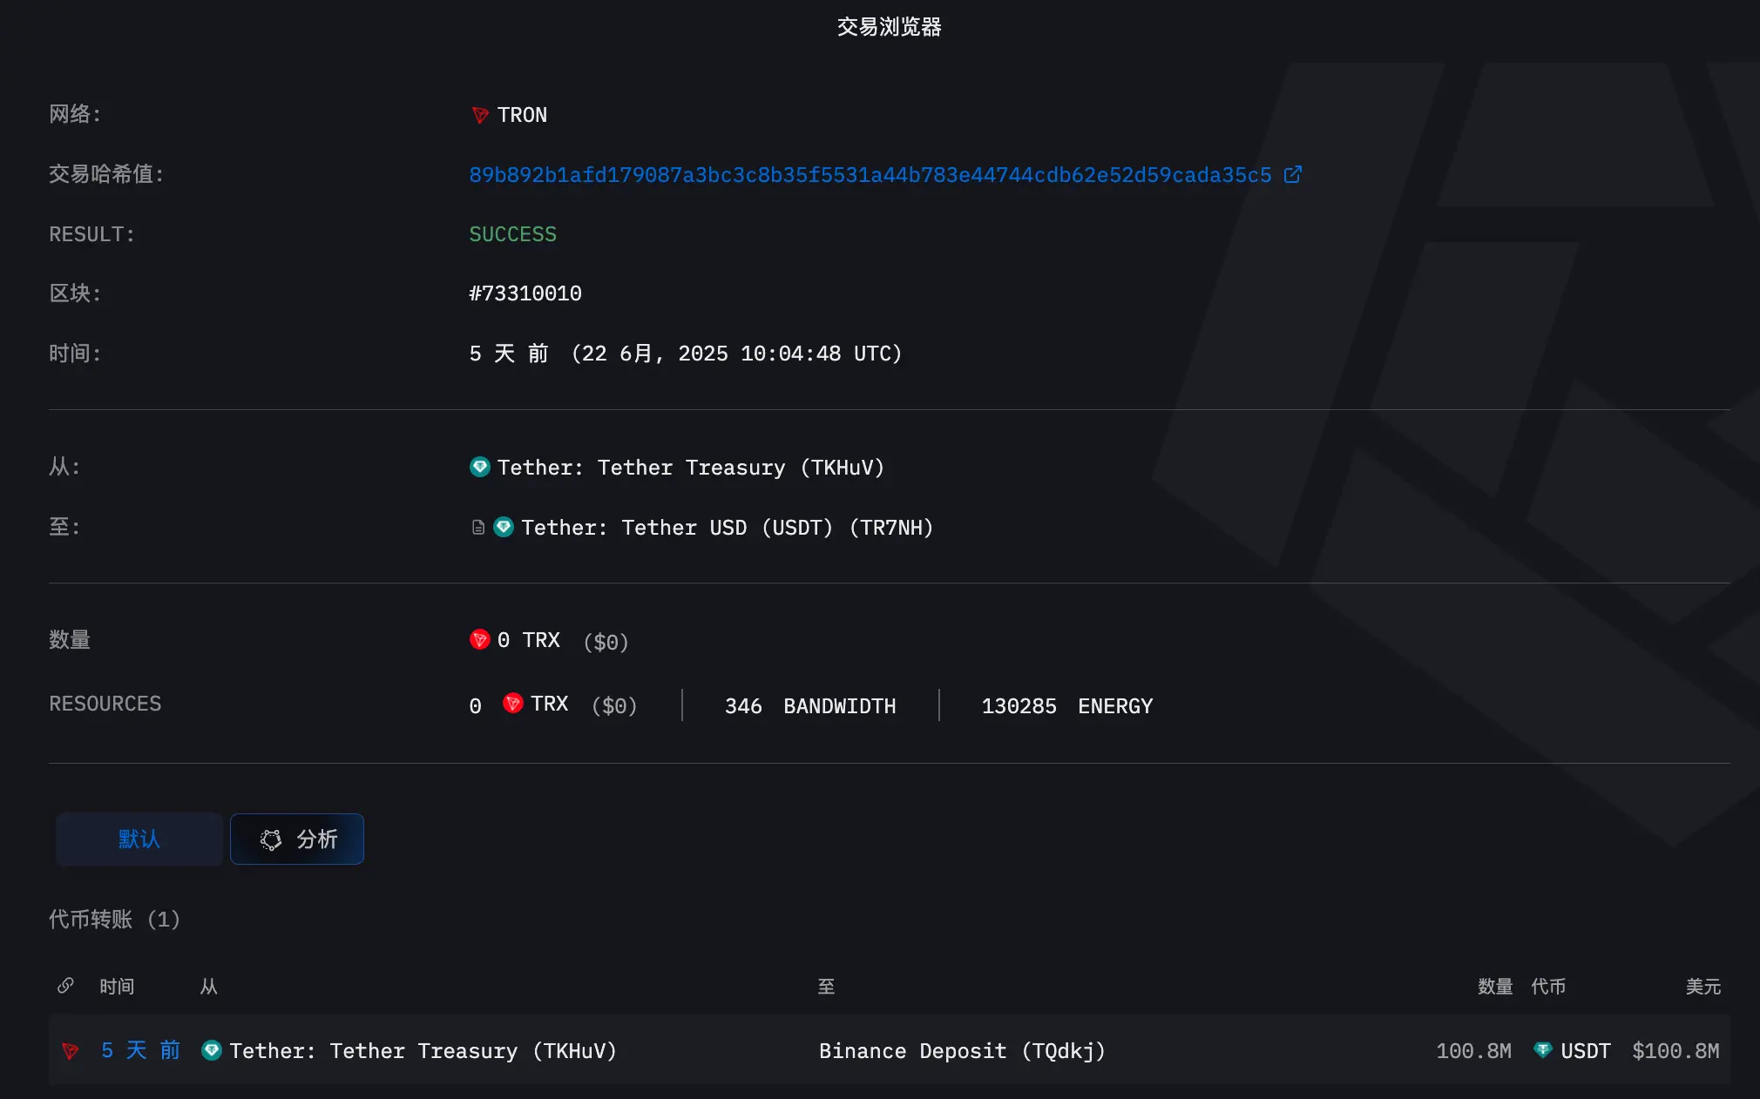
Task: Switch to the 分析 tab
Action: [x=296, y=839]
